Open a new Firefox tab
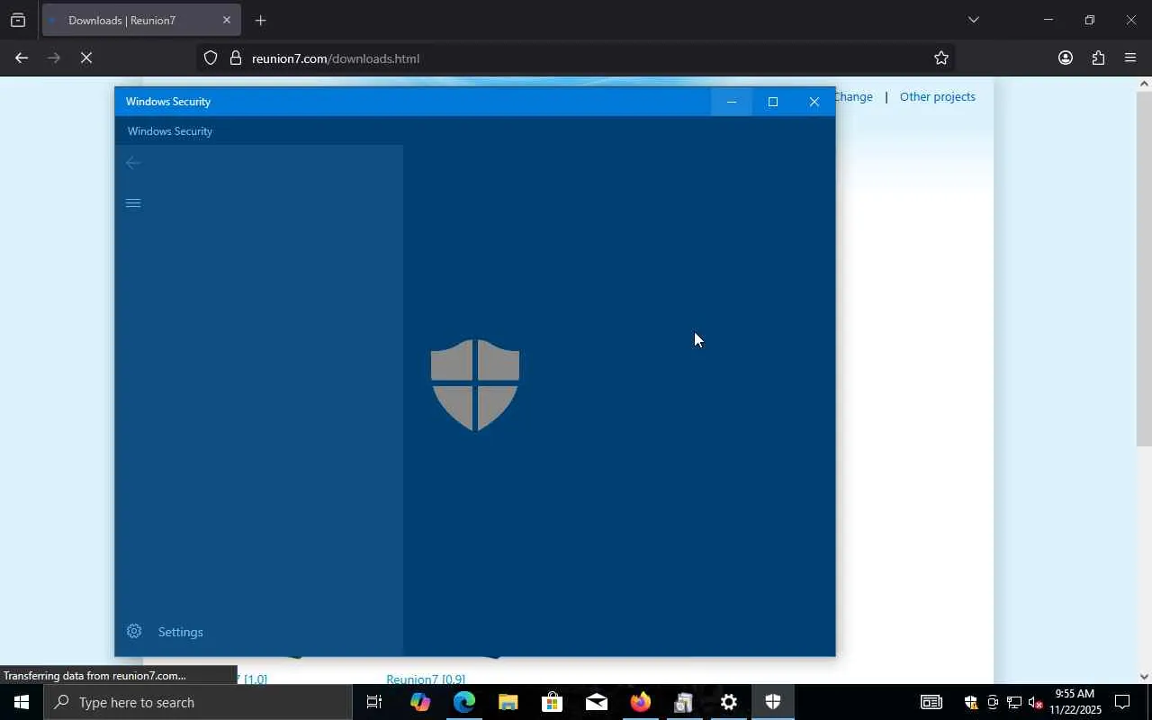This screenshot has width=1152, height=720. pyautogui.click(x=260, y=20)
